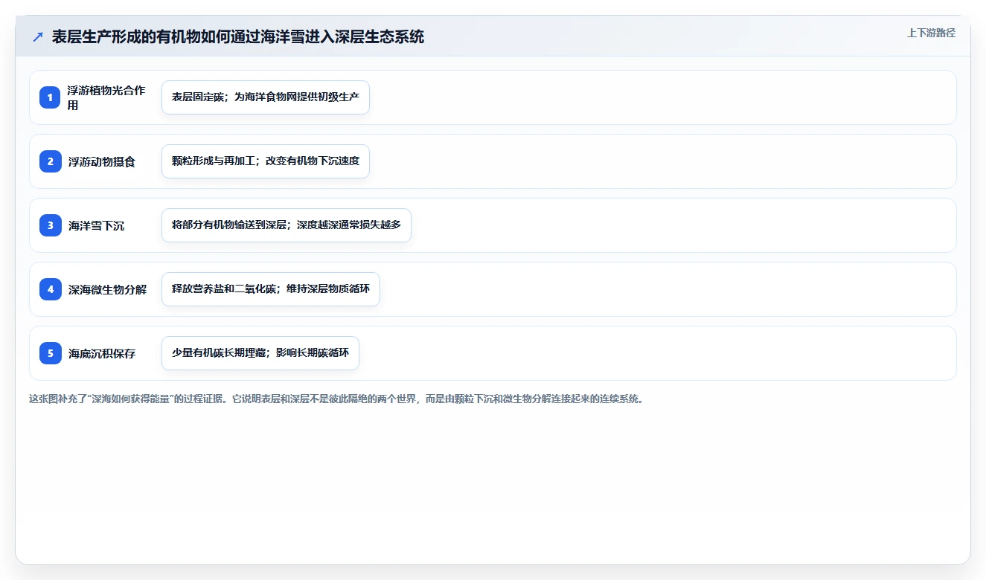Select step number 4 badge
Image resolution: width=986 pixels, height=580 pixels.
click(51, 289)
